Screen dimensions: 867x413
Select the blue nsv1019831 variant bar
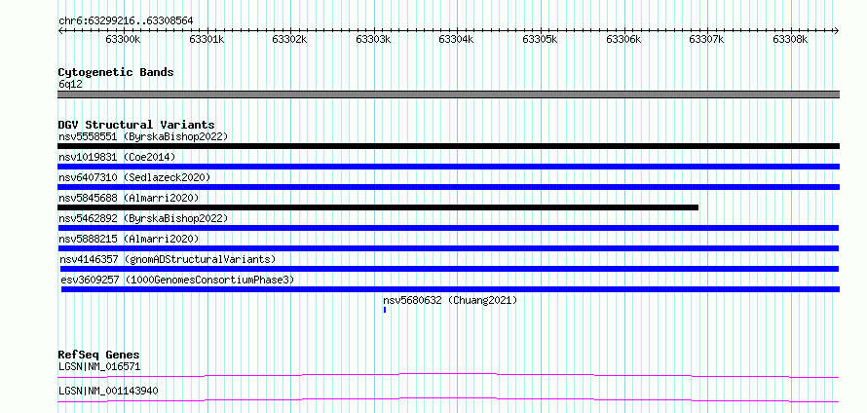[448, 167]
